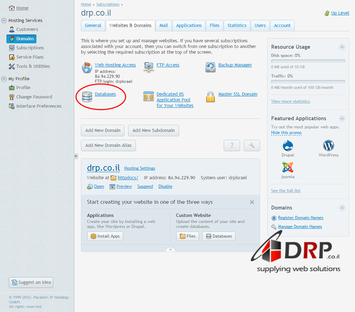
Task: Click the Install Apps button
Action: point(105,236)
